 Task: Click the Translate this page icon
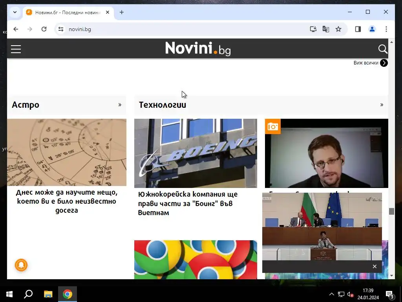click(x=326, y=29)
